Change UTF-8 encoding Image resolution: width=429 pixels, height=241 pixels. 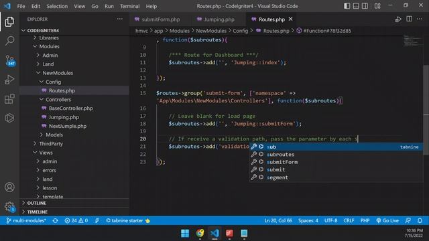tap(330, 220)
